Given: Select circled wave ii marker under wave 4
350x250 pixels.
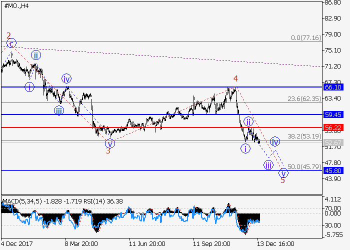Looking at the screenshot, I should tap(247, 121).
